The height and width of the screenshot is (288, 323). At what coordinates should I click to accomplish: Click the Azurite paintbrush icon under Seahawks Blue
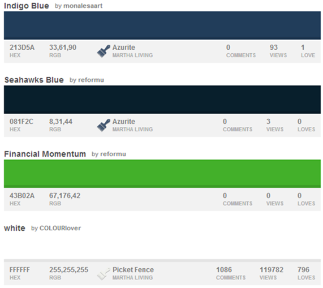tap(104, 125)
